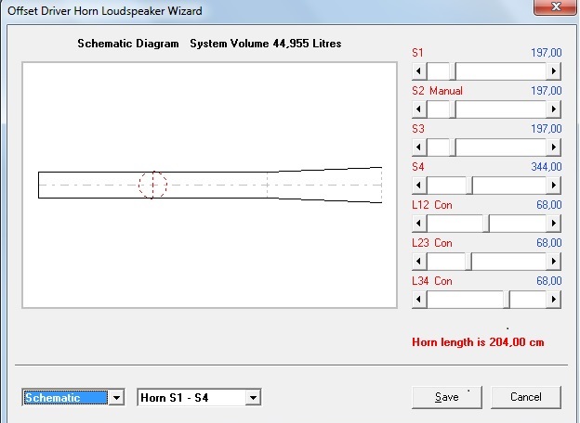Click the L23 Con label
580x423 pixels.
pos(432,243)
